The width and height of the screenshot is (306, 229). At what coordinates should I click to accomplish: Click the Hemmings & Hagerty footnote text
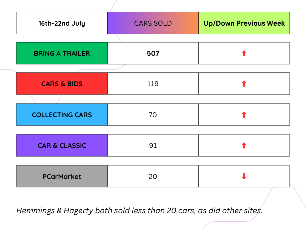coord(140,211)
